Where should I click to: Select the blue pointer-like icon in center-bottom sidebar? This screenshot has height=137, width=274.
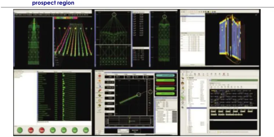[x=100, y=86]
